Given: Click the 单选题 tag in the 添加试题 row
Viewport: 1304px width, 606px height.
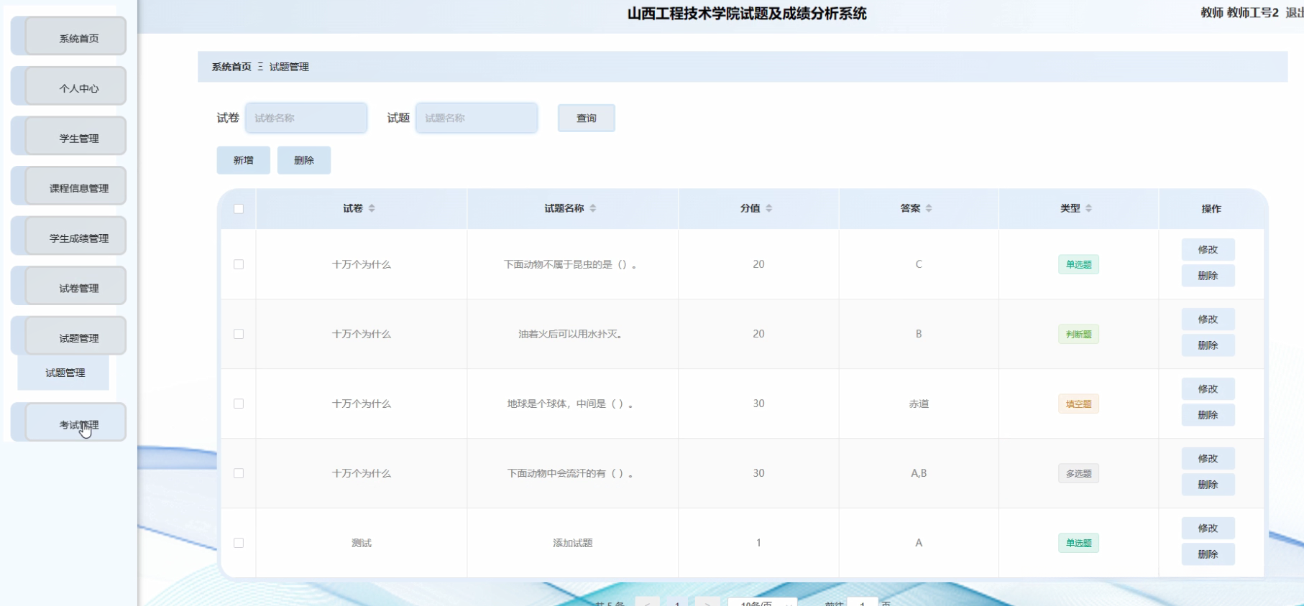Looking at the screenshot, I should click(1078, 543).
